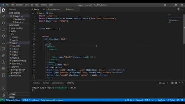
Task: Click errors and warnings count in status bar
Action: 26,100
